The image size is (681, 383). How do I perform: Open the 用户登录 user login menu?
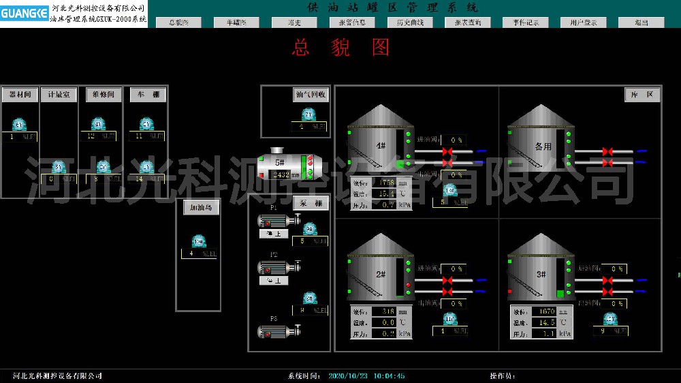point(584,22)
